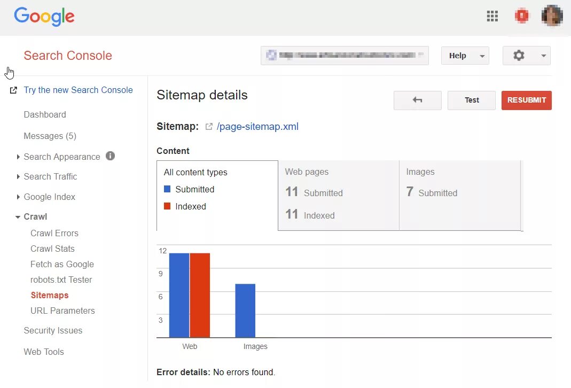Open Web Tools
Viewport: 571px width, 388px height.
point(44,352)
